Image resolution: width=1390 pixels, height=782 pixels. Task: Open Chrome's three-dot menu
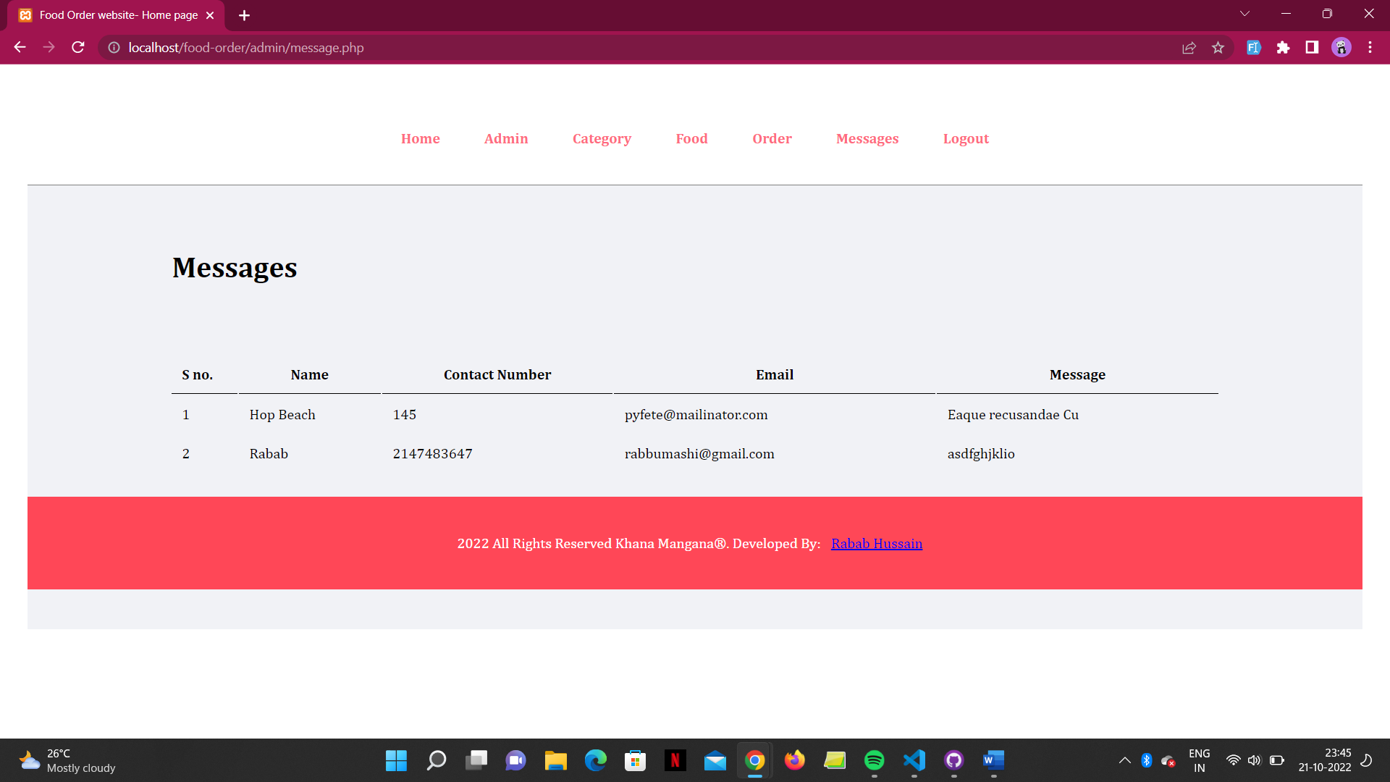click(x=1370, y=47)
